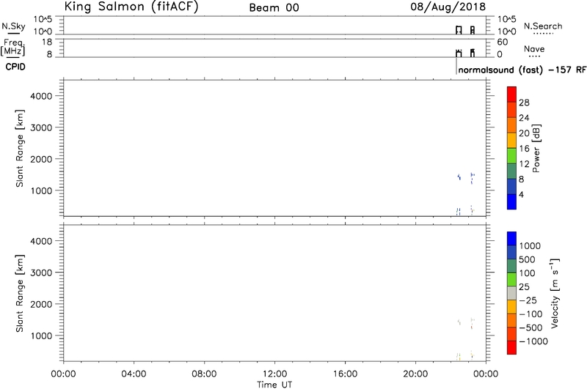Viewport: 587px width, 389px height.
Task: Click the 04:00 time tick label
Action: point(134,374)
